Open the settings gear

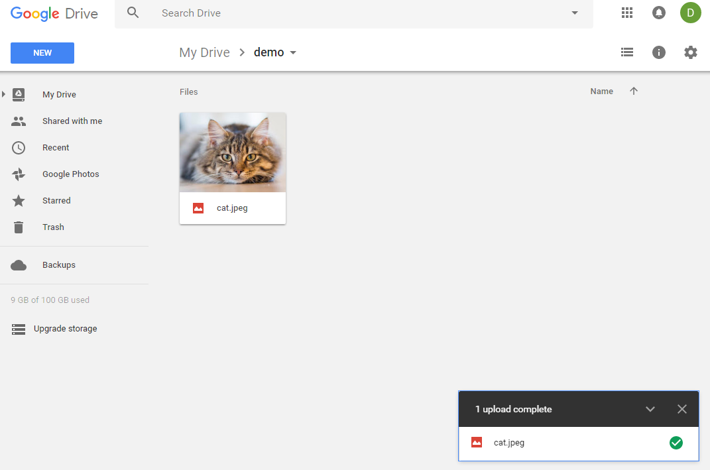point(691,52)
